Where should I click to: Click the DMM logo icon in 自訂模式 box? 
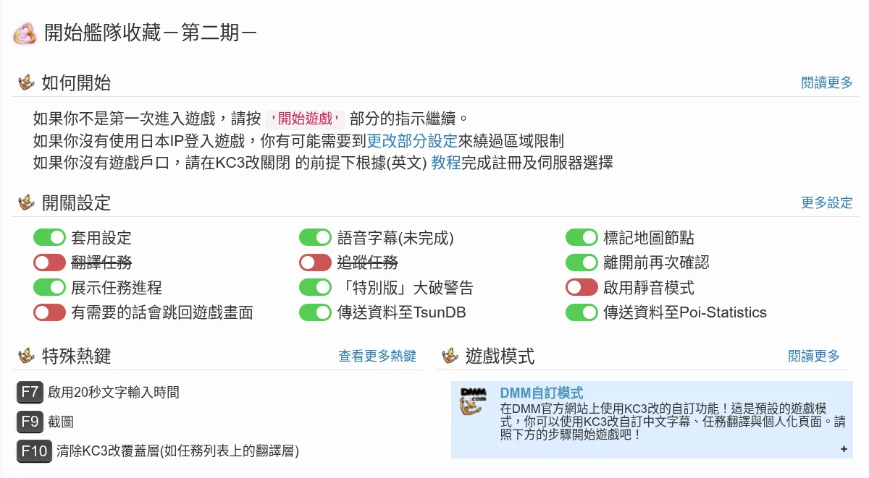[x=474, y=401]
